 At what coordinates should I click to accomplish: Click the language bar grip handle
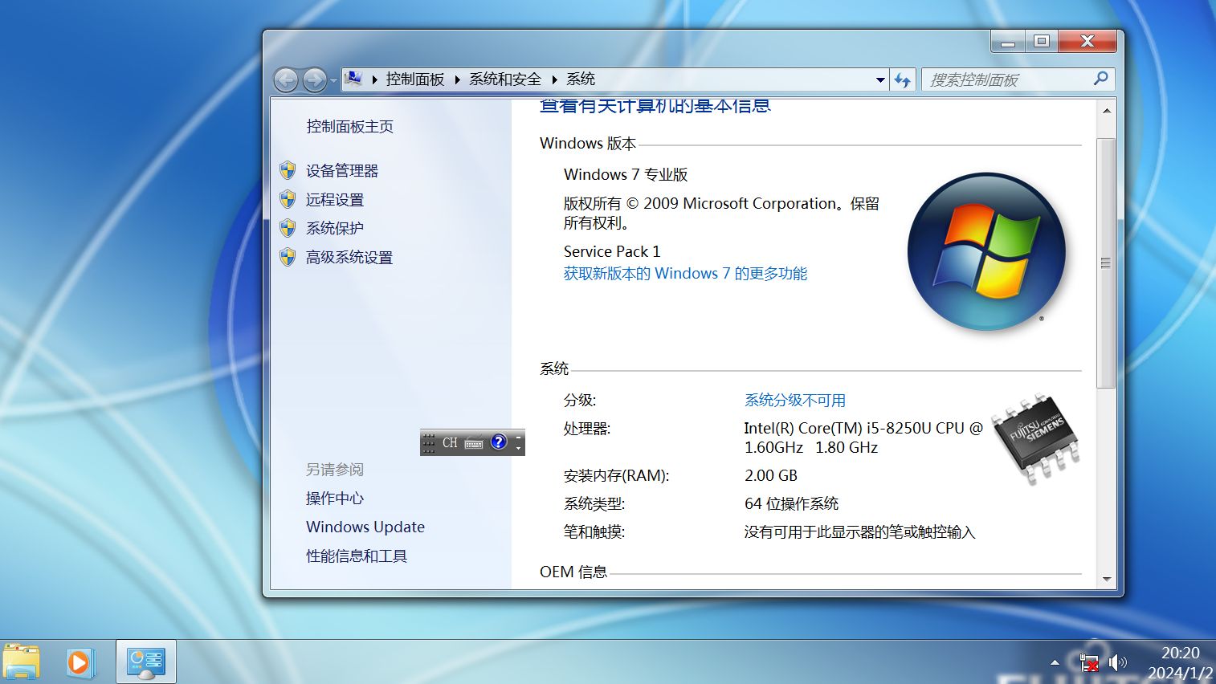pyautogui.click(x=428, y=442)
